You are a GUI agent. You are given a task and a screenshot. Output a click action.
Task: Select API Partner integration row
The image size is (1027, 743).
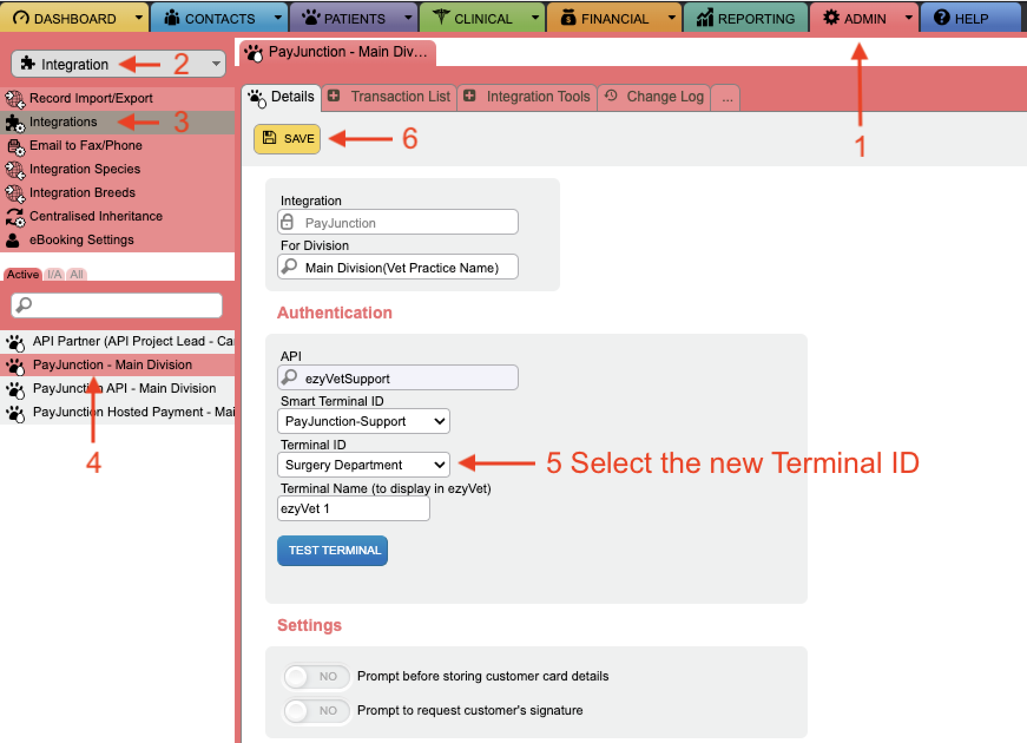coord(117,341)
